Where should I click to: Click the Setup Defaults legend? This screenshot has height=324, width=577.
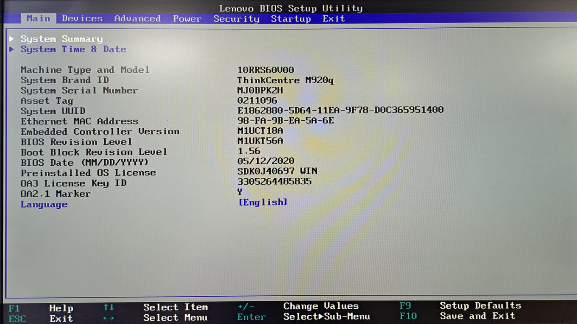pyautogui.click(x=481, y=305)
